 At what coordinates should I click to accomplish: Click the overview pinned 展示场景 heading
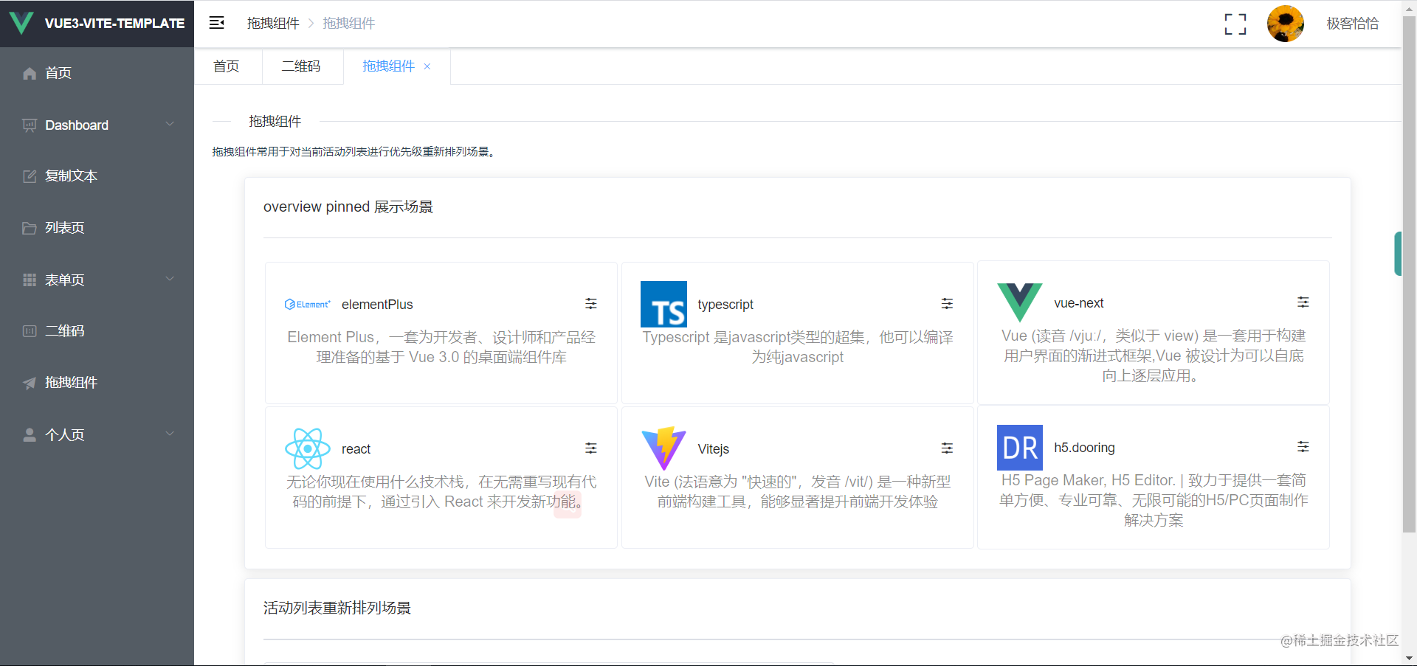[x=348, y=207]
